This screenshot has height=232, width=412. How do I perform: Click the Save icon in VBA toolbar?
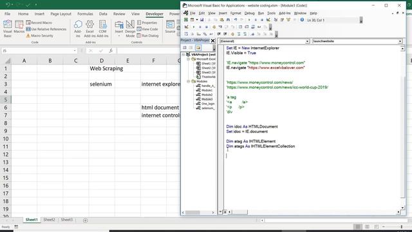point(201,20)
